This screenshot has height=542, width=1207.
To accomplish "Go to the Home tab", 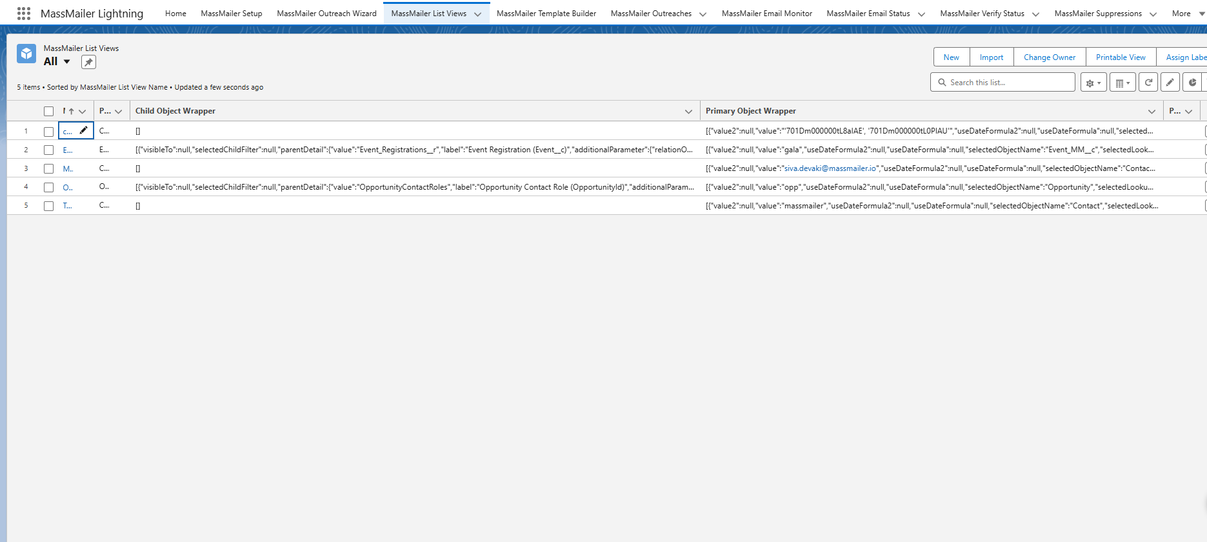I will pos(175,14).
